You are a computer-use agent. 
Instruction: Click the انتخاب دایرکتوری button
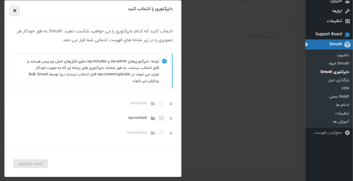31,164
